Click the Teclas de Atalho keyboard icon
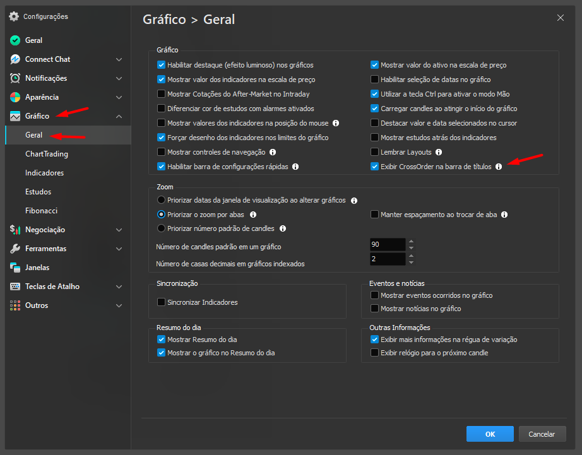The height and width of the screenshot is (455, 582). pos(15,286)
